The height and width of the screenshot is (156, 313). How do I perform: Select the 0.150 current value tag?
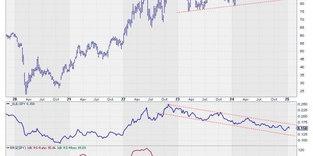(x=302, y=128)
